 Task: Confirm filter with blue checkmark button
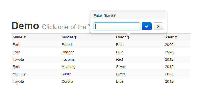pyautogui.click(x=146, y=26)
